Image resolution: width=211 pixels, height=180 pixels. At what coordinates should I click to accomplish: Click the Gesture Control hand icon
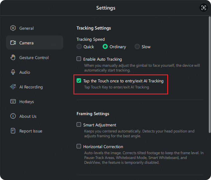point(13,57)
